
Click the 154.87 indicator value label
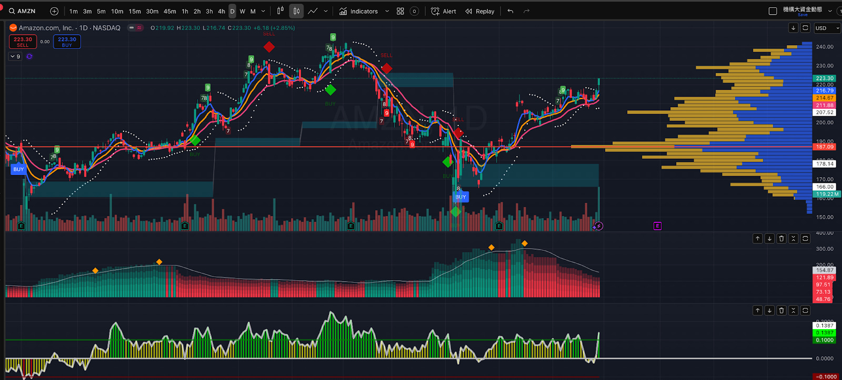pos(824,270)
